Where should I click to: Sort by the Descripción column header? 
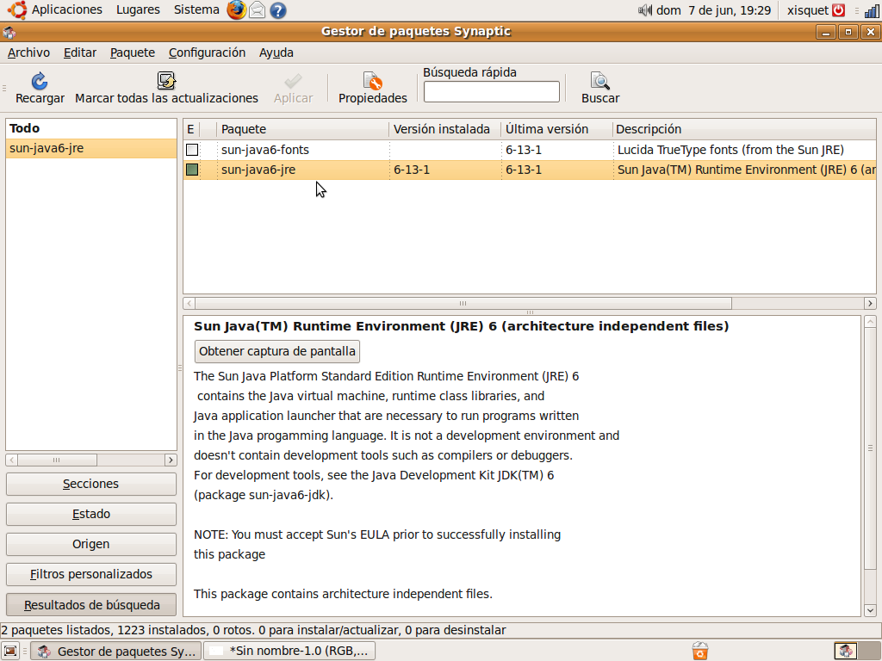point(744,129)
